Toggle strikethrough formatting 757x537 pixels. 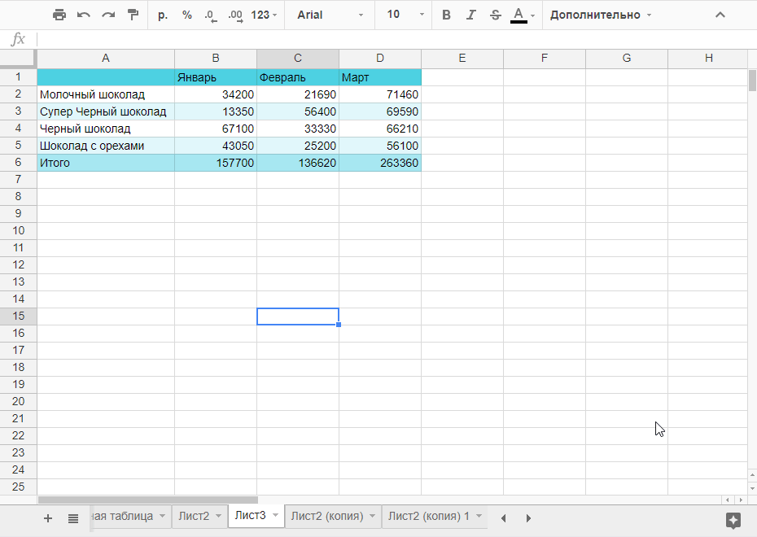pyautogui.click(x=495, y=15)
